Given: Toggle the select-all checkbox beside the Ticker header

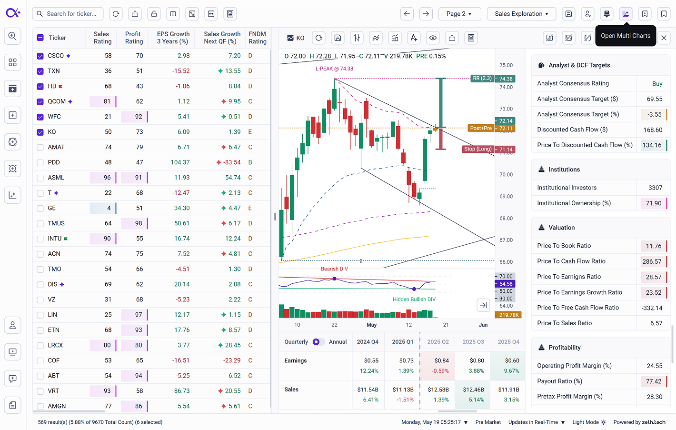Looking at the screenshot, I should point(40,38).
